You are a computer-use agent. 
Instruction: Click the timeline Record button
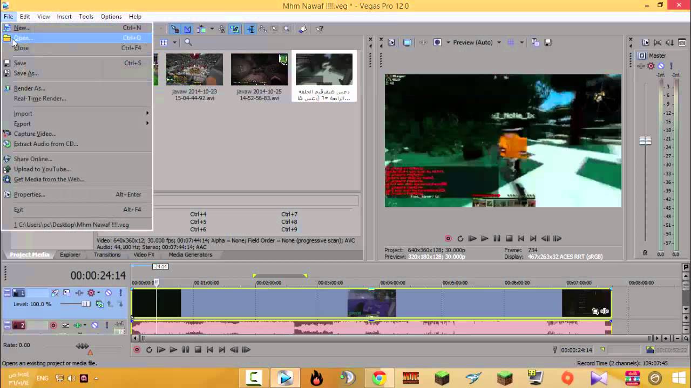(x=137, y=350)
